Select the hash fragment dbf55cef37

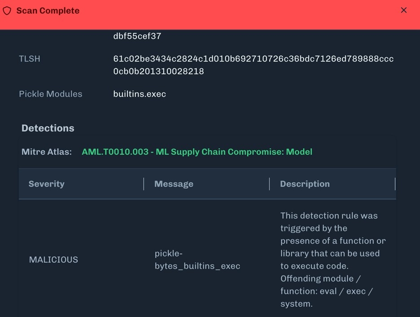tap(137, 36)
